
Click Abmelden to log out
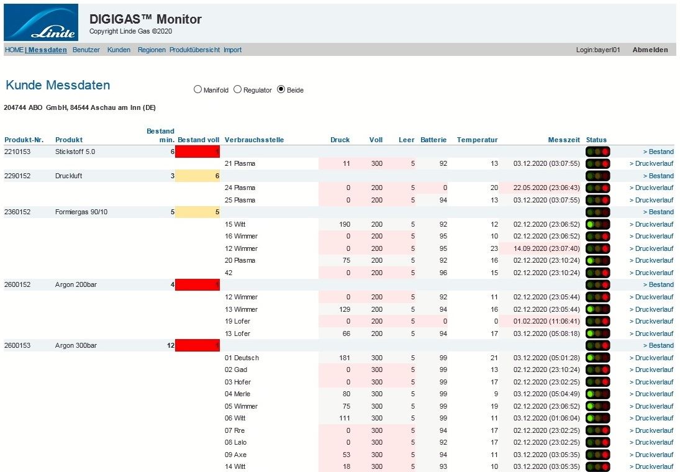[650, 50]
